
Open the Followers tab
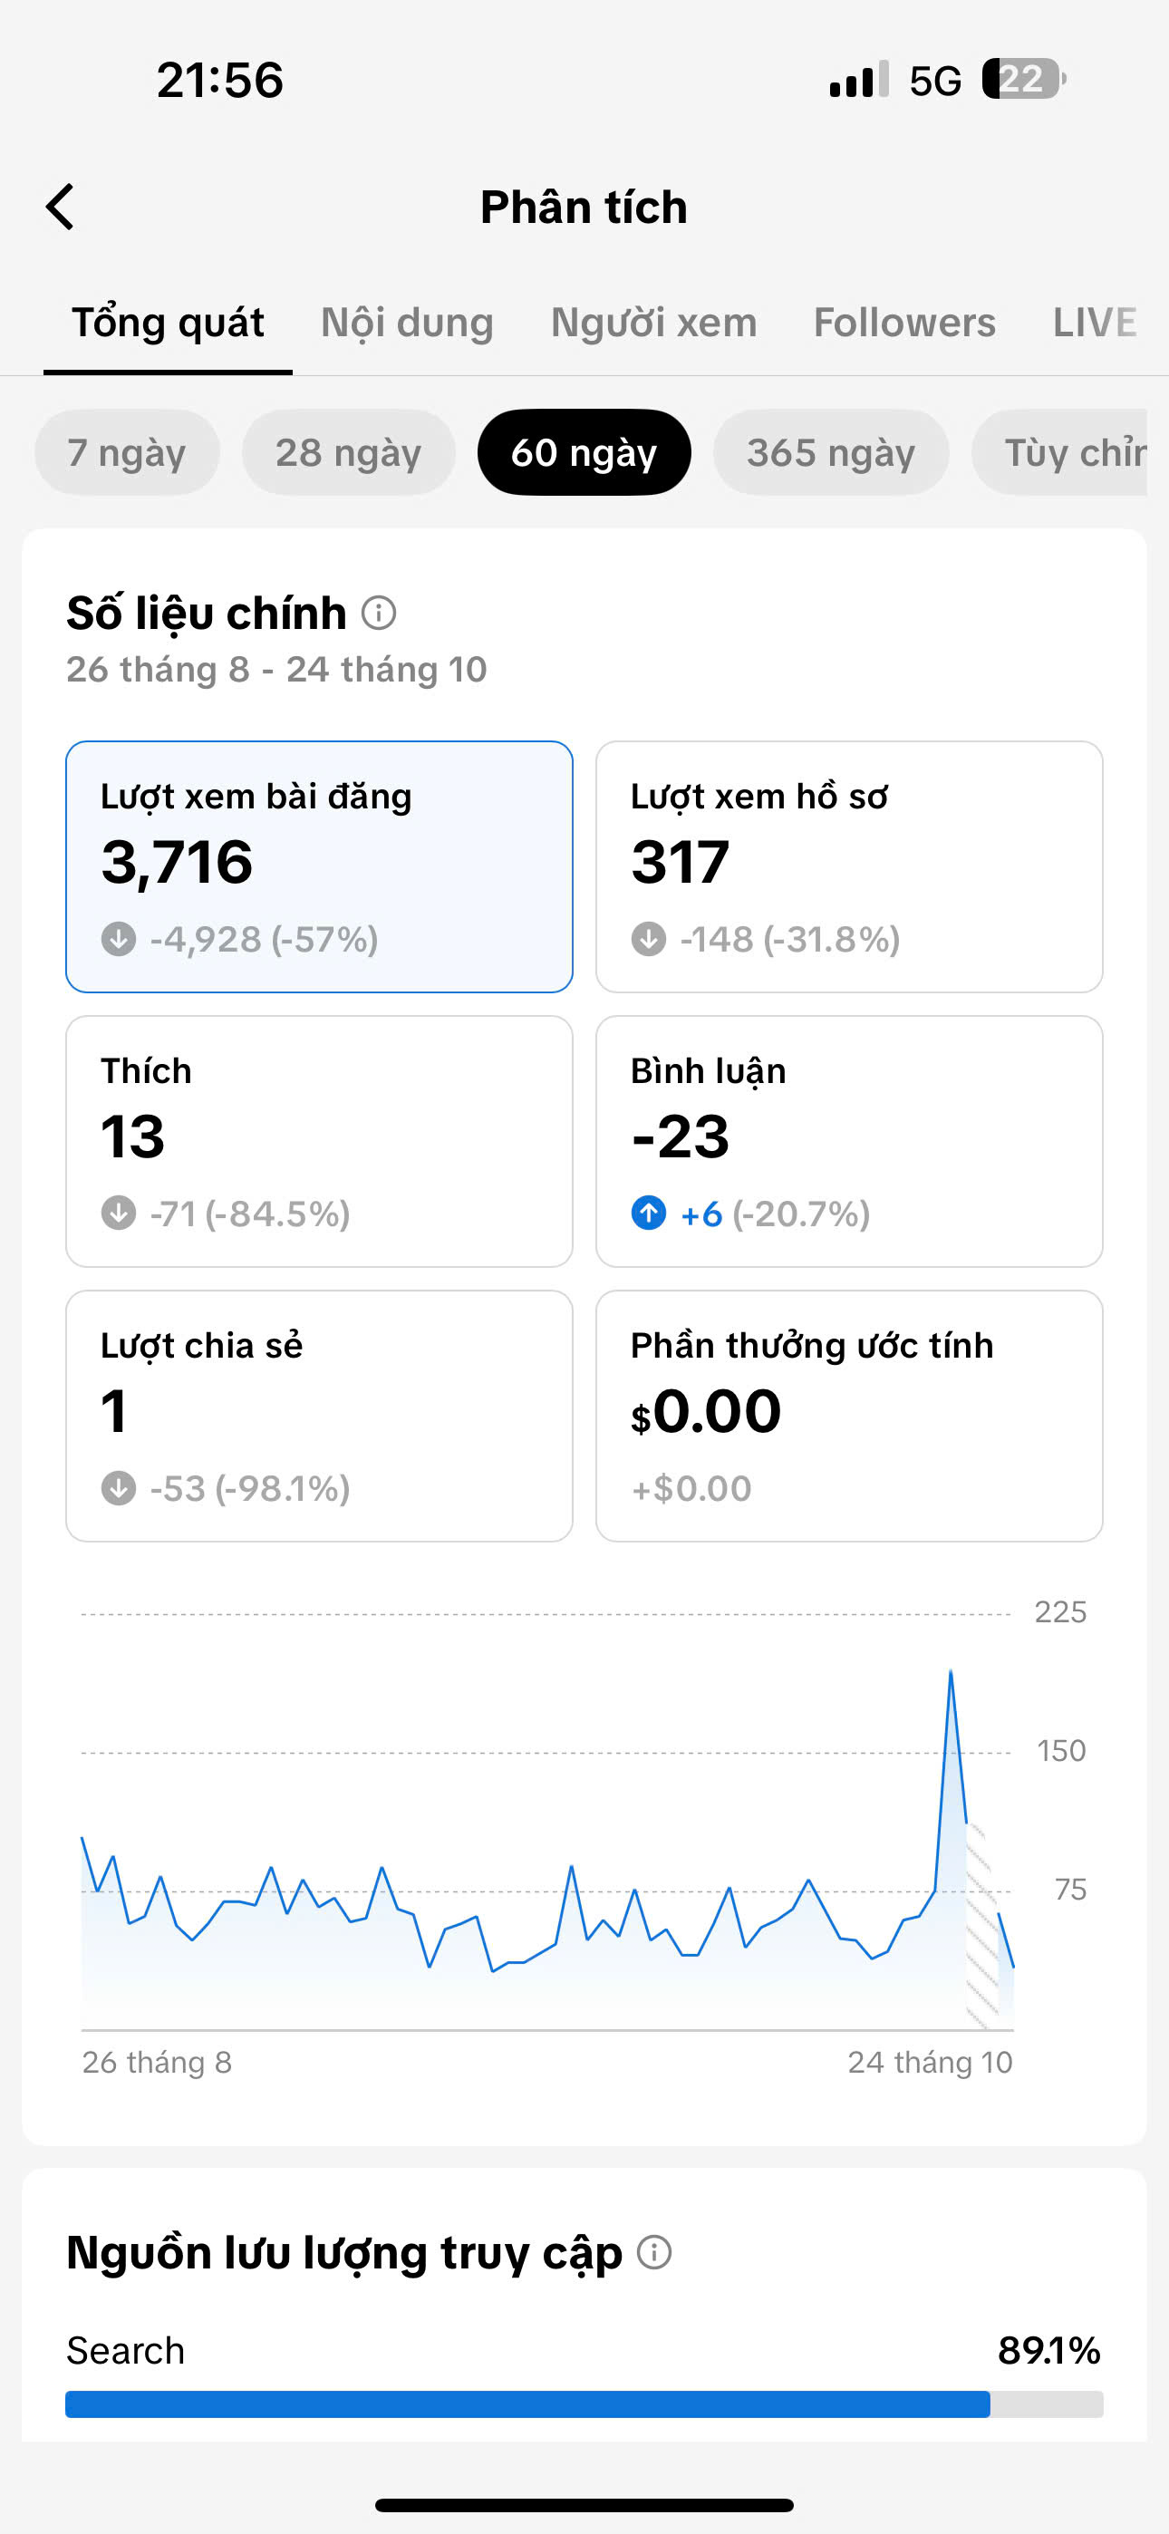pyautogui.click(x=904, y=323)
